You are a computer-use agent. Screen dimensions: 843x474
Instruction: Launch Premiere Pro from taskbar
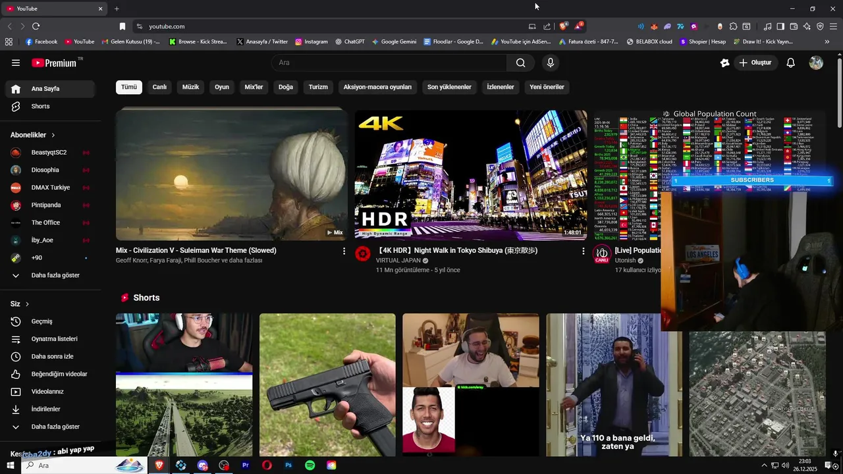click(245, 465)
